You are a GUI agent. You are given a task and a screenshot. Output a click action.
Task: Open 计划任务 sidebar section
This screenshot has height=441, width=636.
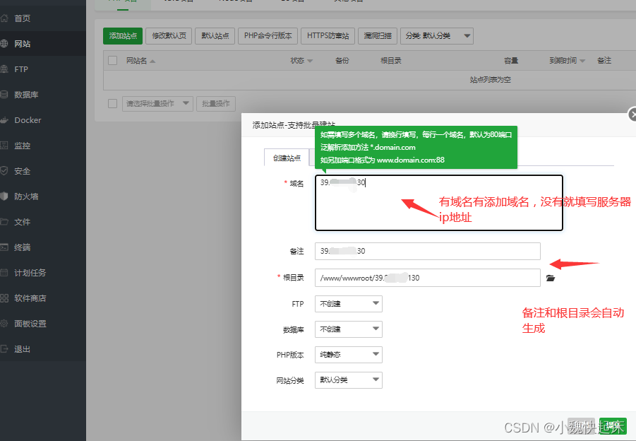pyautogui.click(x=43, y=273)
